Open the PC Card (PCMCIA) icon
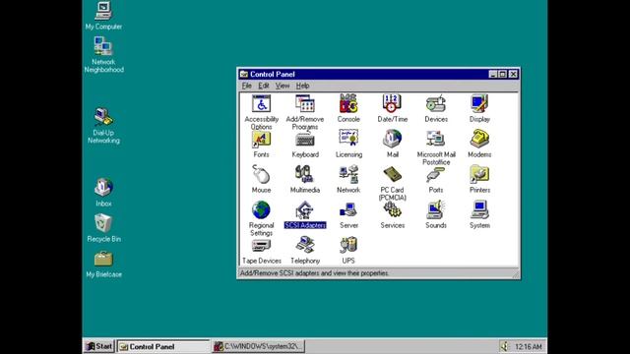The width and height of the screenshot is (630, 354). point(392,174)
